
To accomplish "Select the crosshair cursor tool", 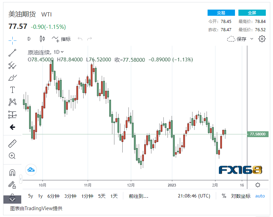I will [x=12, y=40].
